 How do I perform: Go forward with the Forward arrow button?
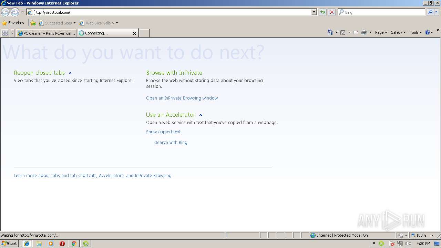15,12
